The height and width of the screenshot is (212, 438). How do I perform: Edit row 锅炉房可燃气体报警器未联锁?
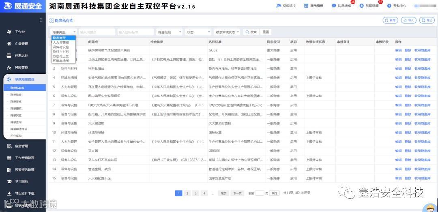coord(398,50)
